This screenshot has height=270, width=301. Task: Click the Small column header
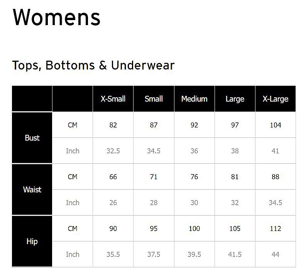pyautogui.click(x=154, y=99)
